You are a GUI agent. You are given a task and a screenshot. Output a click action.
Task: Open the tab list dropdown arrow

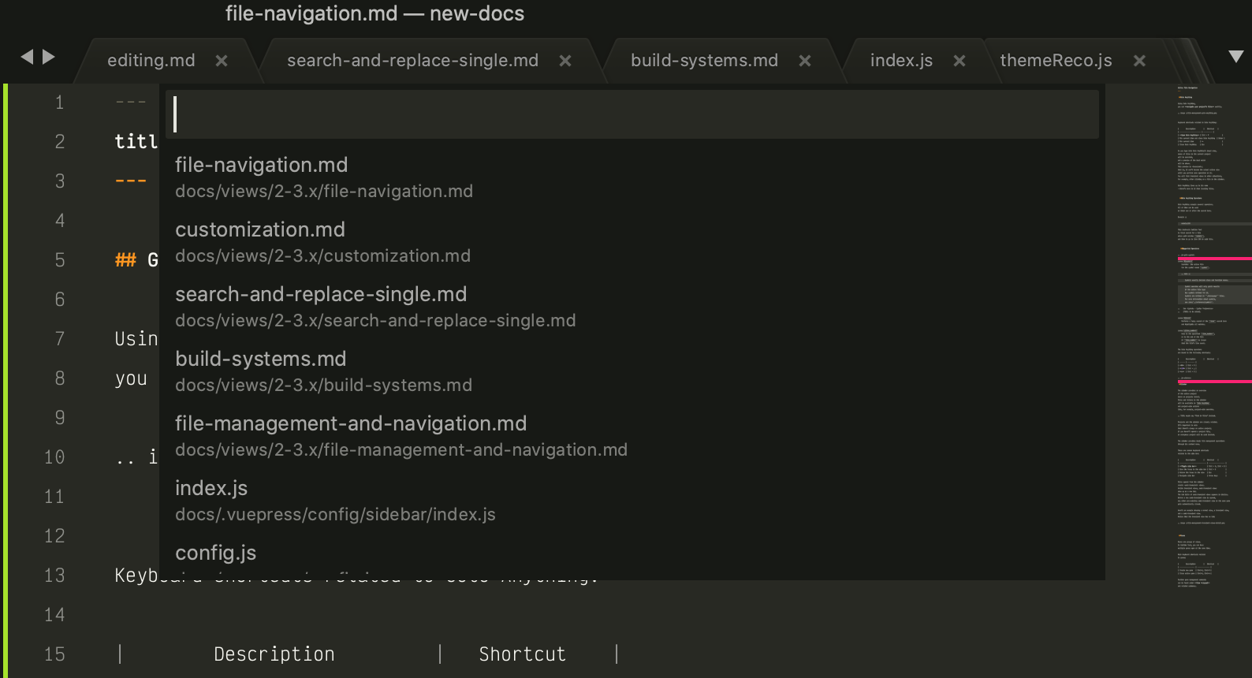1235,57
